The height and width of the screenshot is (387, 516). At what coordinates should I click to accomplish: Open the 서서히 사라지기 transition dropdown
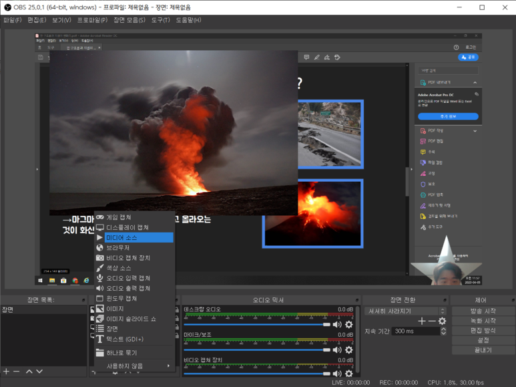(x=405, y=311)
